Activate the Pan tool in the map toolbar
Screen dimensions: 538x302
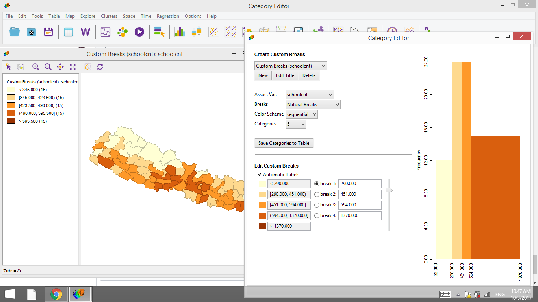pyautogui.click(x=60, y=67)
